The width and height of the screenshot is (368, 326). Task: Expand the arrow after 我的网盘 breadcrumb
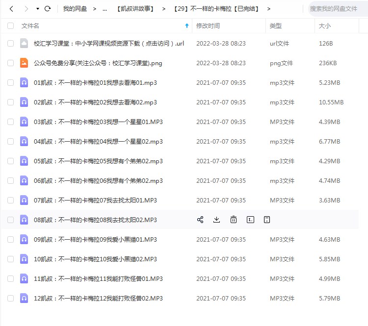94,9
